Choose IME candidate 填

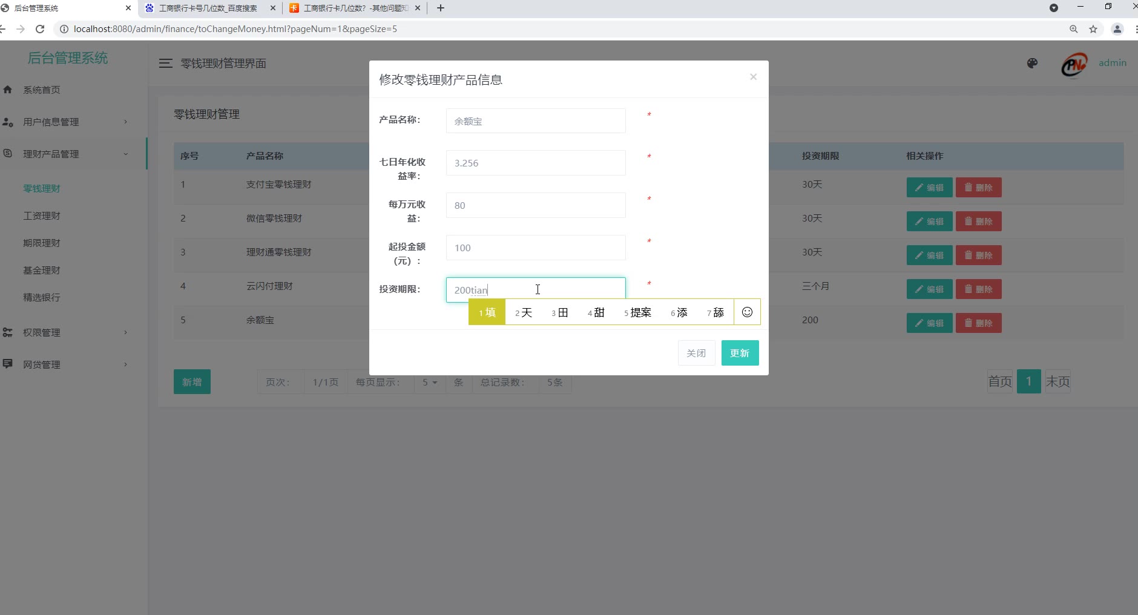(x=487, y=312)
